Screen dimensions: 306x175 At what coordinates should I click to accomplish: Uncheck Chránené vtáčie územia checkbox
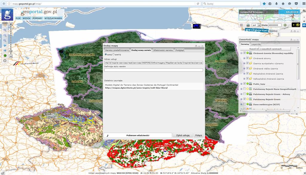(247, 68)
